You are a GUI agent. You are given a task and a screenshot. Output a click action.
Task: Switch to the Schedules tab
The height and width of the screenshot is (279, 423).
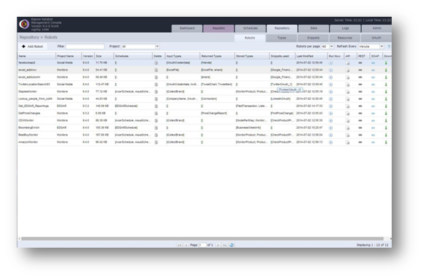(x=250, y=28)
